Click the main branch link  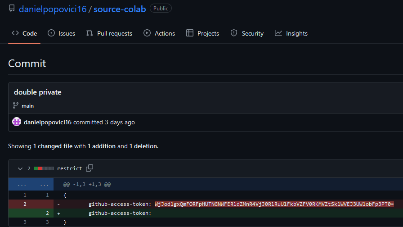click(28, 106)
